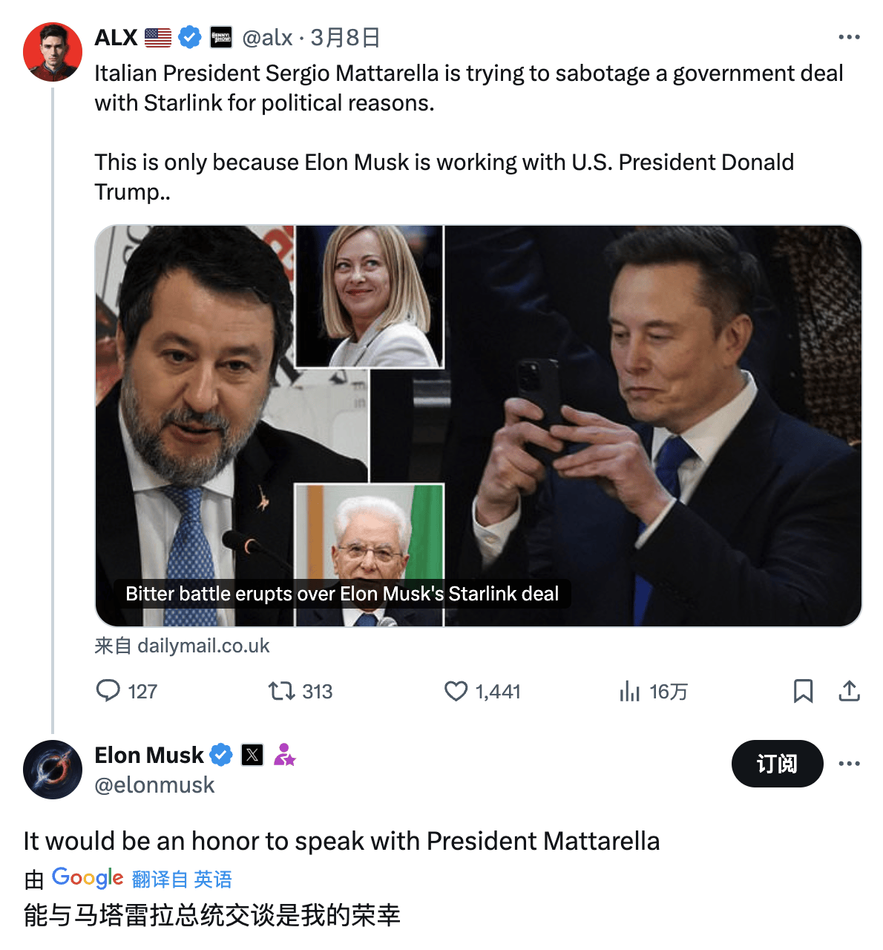
Task: Click ALX blue verified badge
Action: 190,37
